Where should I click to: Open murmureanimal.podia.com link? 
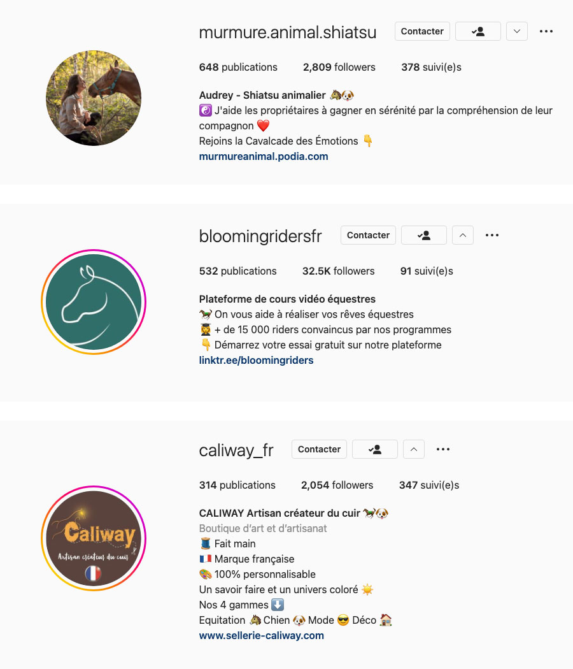coord(264,157)
